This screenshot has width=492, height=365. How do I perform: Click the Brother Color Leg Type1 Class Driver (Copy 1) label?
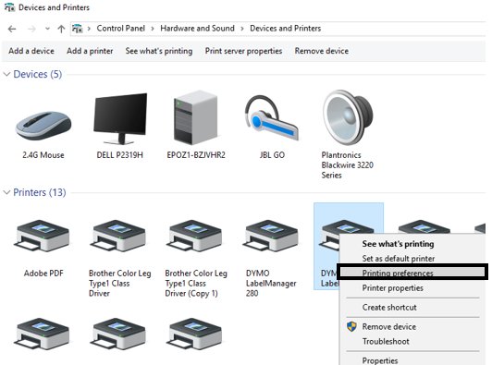(x=196, y=283)
